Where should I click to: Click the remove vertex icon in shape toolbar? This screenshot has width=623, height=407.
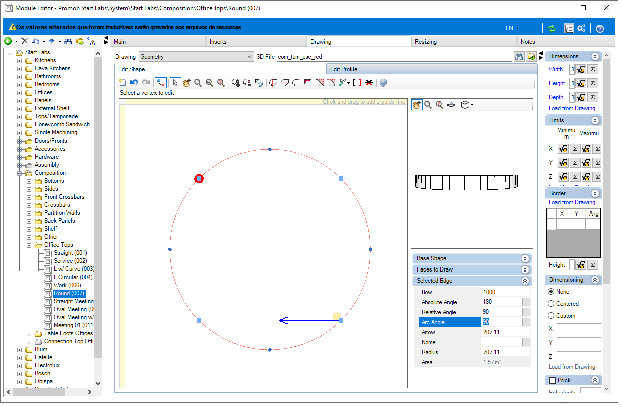247,83
